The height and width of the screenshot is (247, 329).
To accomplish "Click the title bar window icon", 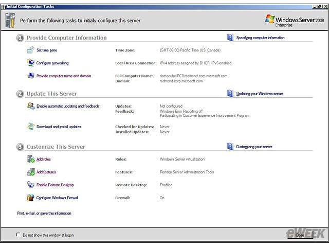I will [x=3, y=7].
